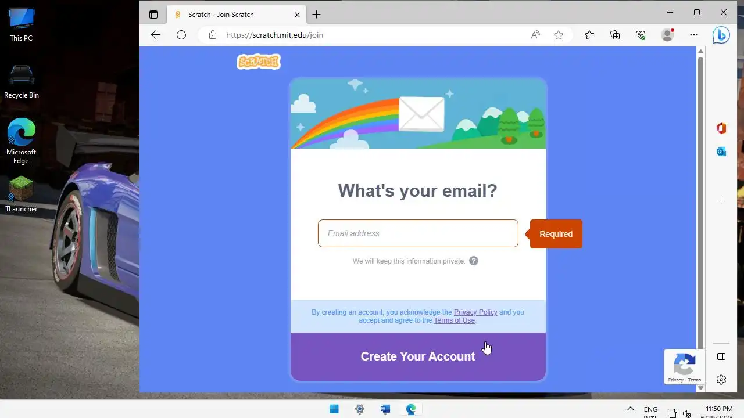This screenshot has width=744, height=418.
Task: Click the help question mark icon
Action: (x=474, y=261)
